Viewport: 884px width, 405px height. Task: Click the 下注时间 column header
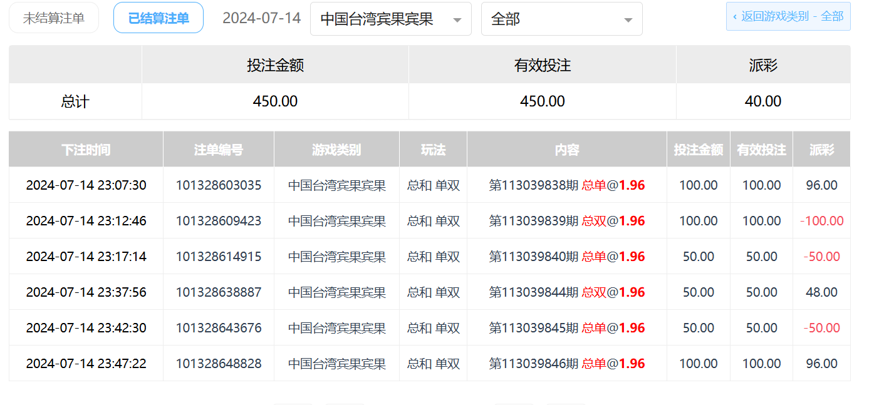(x=86, y=150)
